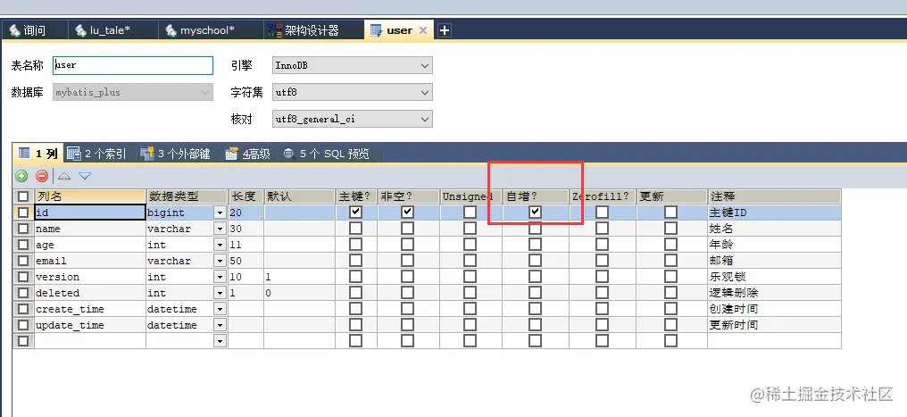Click the length cell 50 for email
Viewport: 907px width, 417px height.
point(245,261)
